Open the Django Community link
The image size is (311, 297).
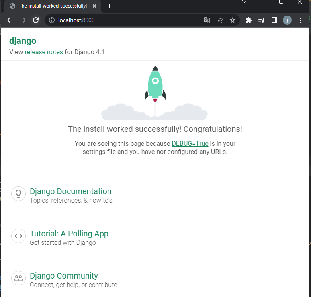[x=64, y=276]
